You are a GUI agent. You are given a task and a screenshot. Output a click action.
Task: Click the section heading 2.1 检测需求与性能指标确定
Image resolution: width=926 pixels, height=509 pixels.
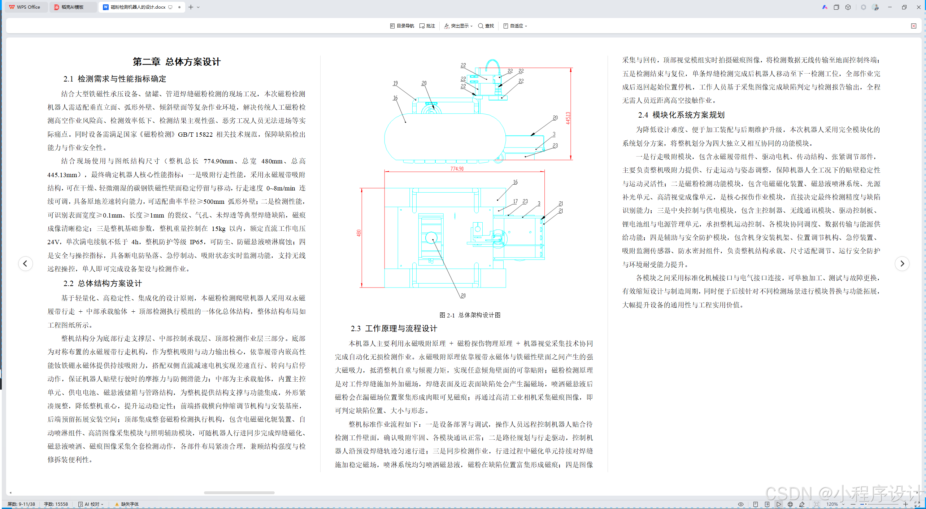[115, 79]
